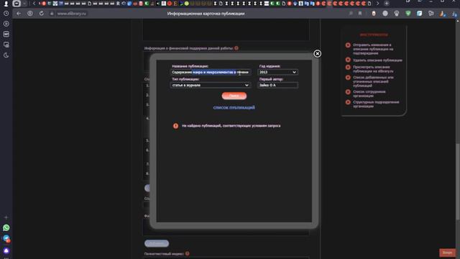
Task: Open a new browser tab with plus button
Action: 387,4
